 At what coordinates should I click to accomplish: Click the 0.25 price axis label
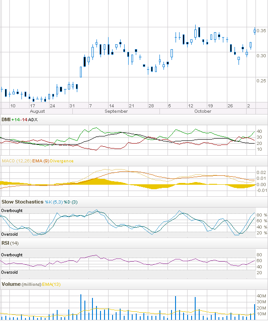261,81
